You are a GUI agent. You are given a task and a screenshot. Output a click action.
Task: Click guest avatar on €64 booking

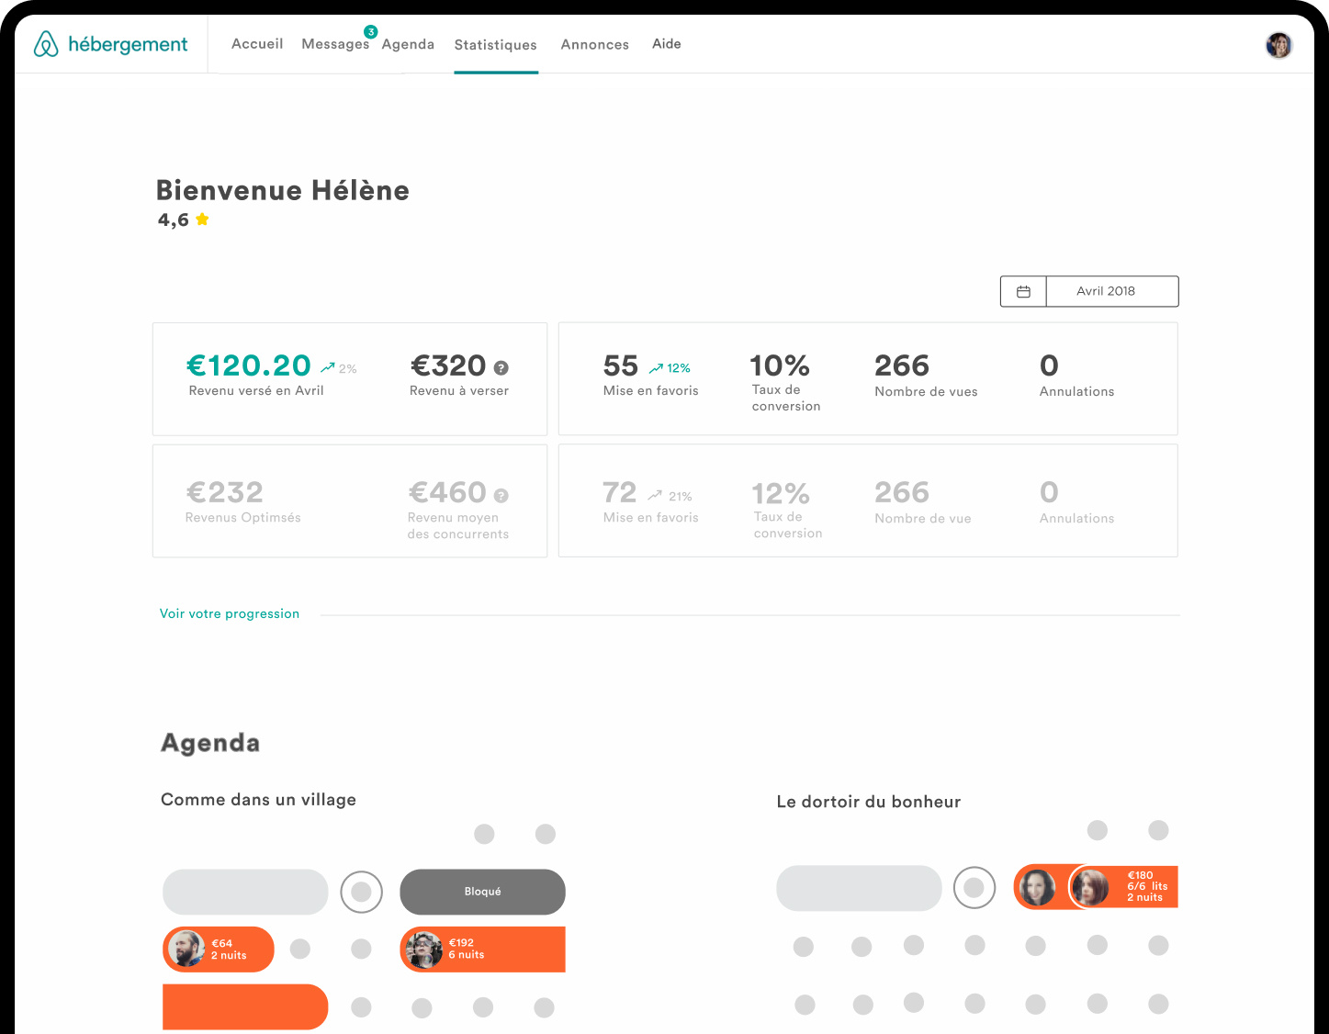click(x=186, y=949)
